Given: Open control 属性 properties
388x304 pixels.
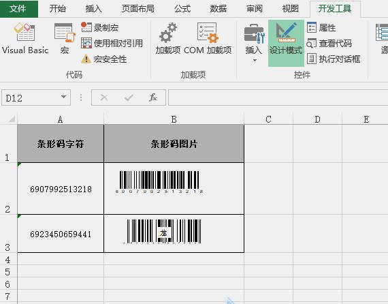Looking at the screenshot, I should click(x=321, y=27).
